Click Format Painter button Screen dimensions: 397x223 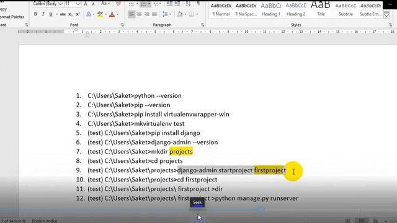(12, 17)
